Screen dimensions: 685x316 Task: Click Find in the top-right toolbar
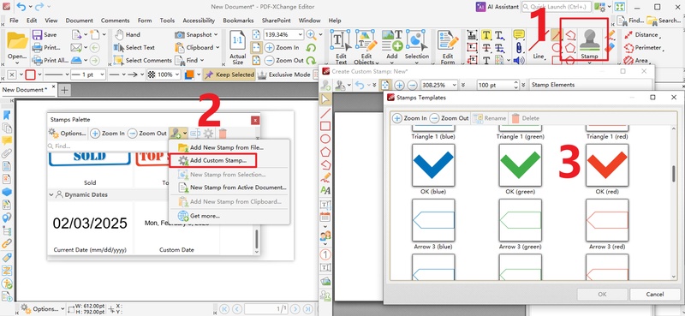click(631, 21)
